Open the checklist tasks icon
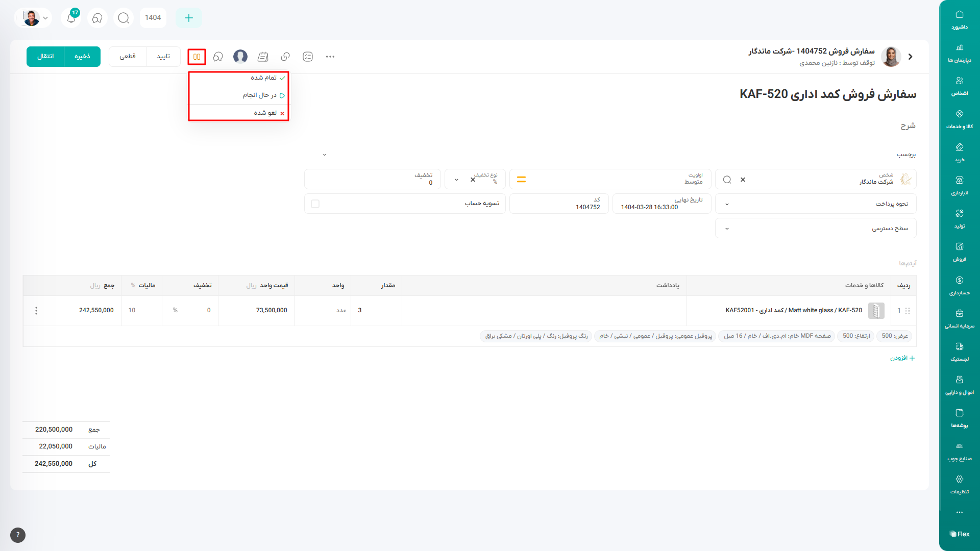The height and width of the screenshot is (551, 980). tap(308, 57)
